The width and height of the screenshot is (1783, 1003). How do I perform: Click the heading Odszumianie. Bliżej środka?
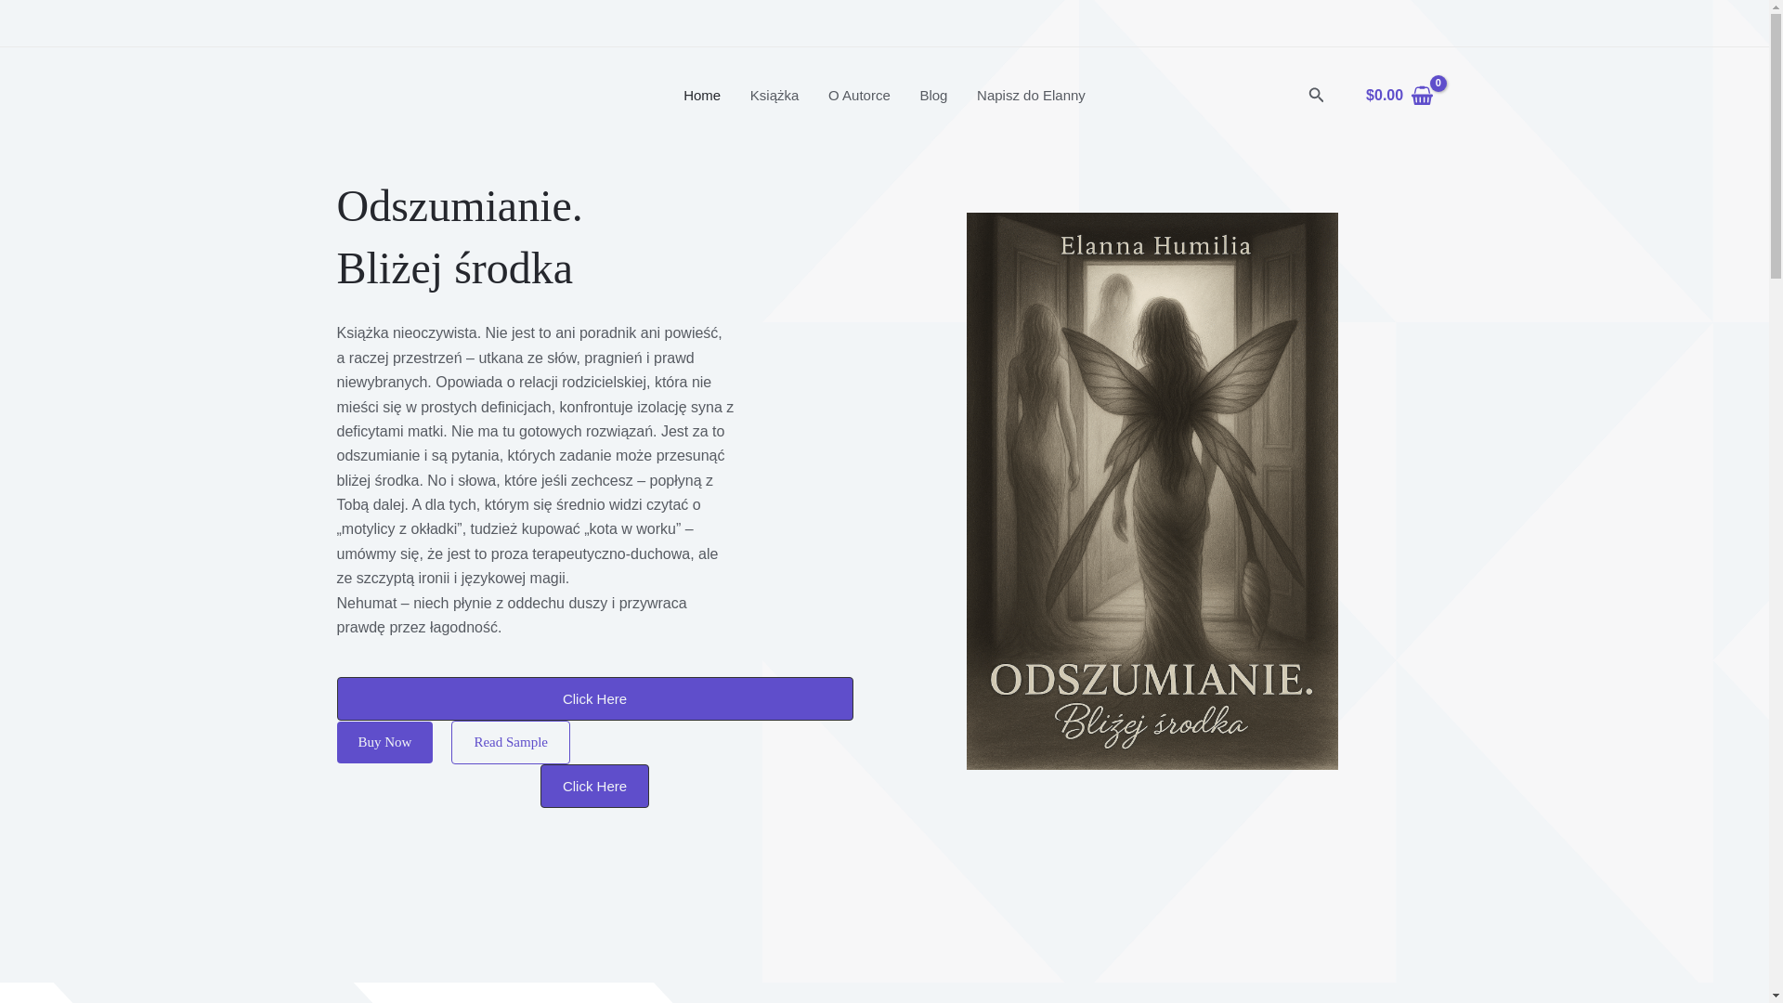(460, 237)
